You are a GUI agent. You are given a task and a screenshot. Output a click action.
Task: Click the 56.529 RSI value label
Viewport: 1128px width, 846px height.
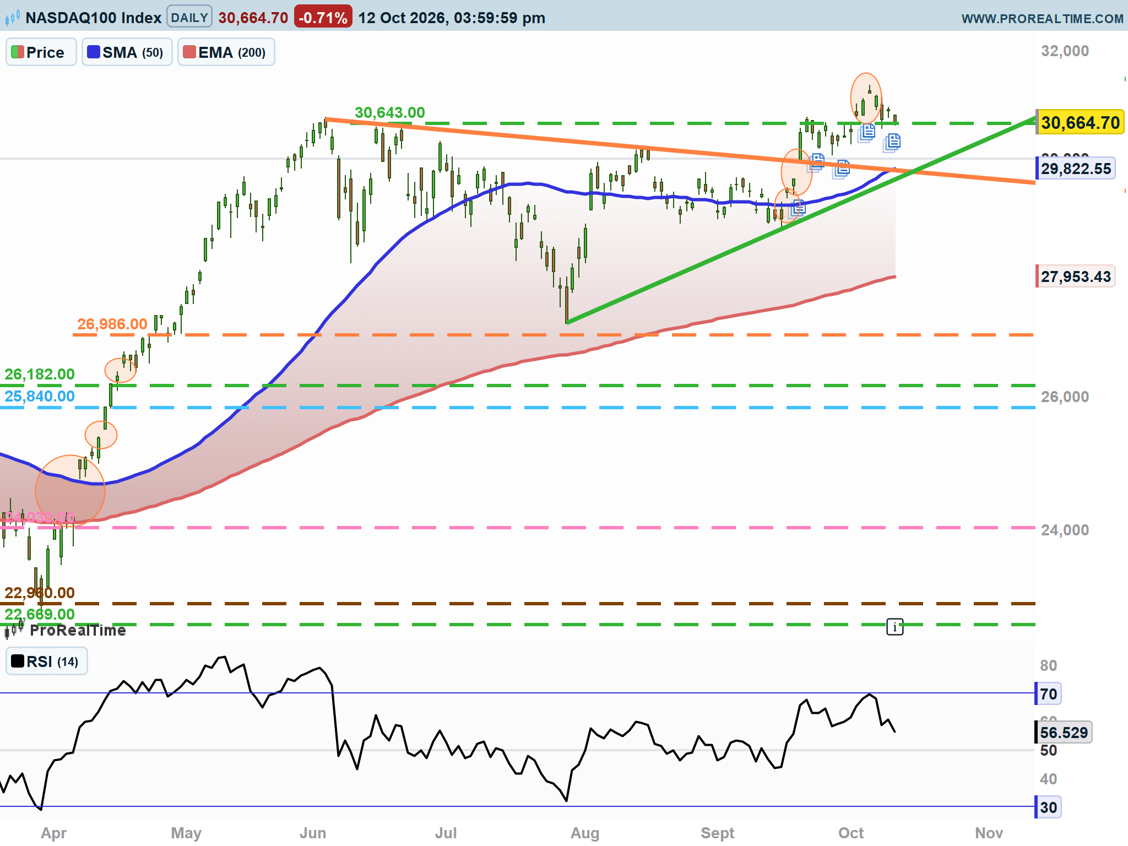[1064, 733]
